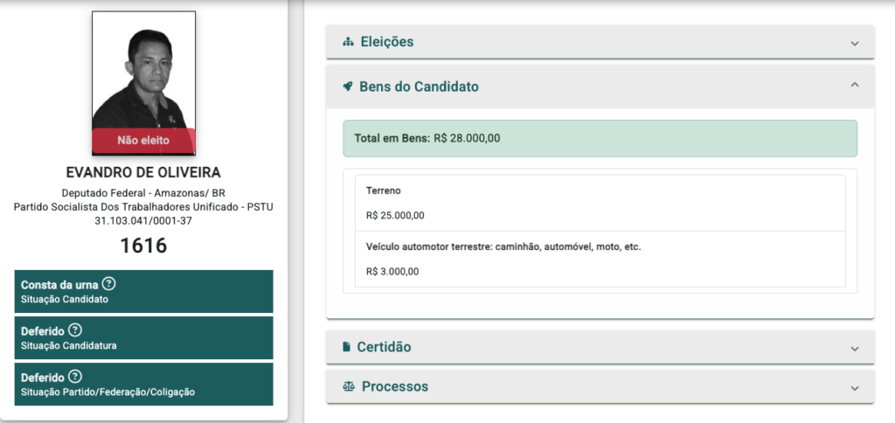Click the Consta da urna status box
895x423 pixels.
click(x=144, y=291)
